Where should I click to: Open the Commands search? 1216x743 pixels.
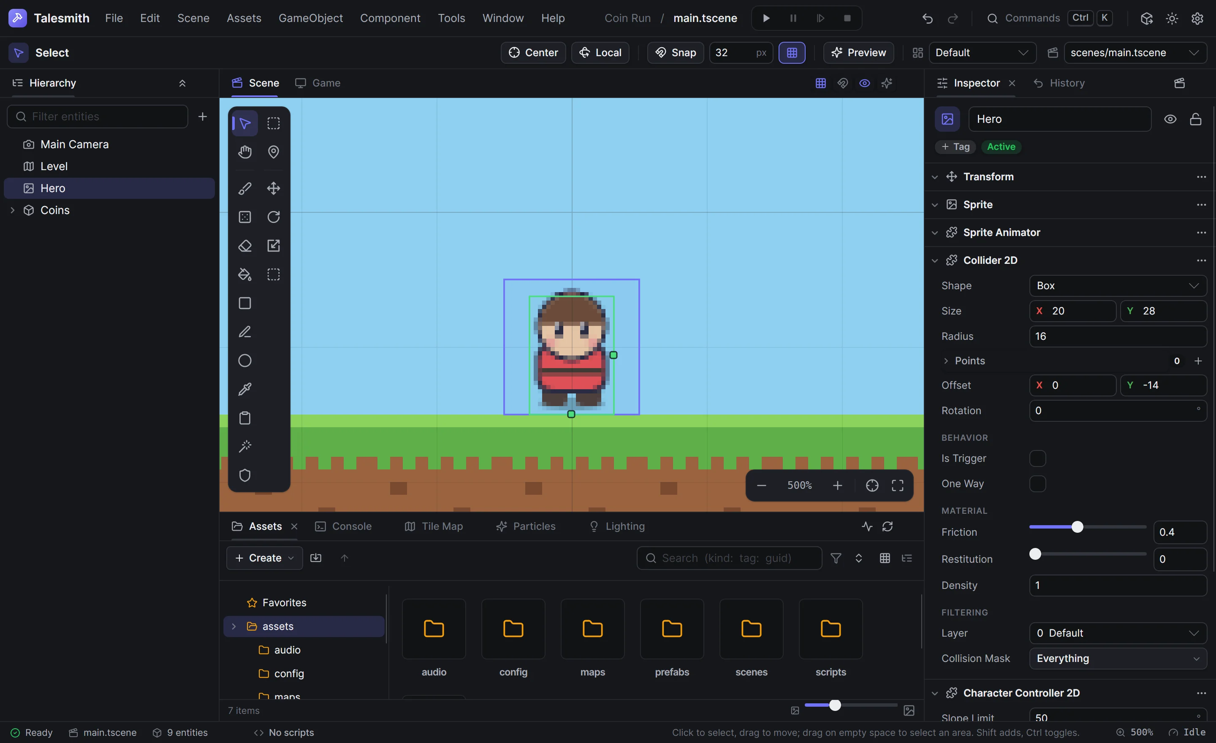point(1050,18)
